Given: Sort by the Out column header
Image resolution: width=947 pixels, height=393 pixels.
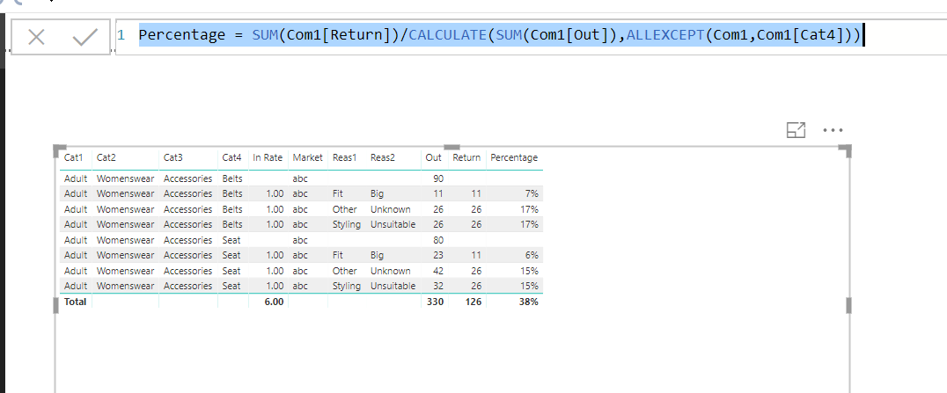Looking at the screenshot, I should pos(435,157).
